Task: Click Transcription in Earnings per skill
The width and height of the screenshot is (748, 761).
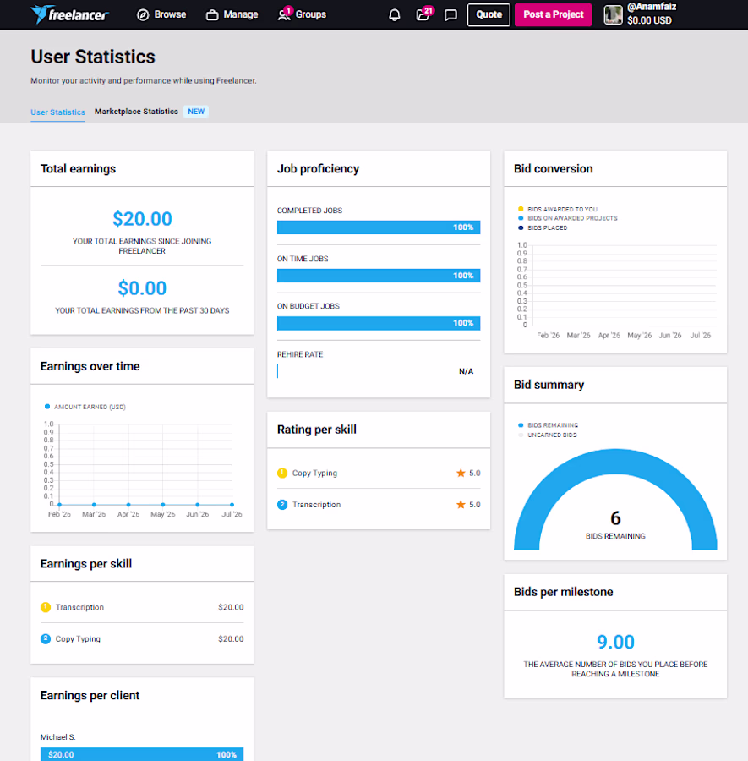Action: (x=79, y=607)
